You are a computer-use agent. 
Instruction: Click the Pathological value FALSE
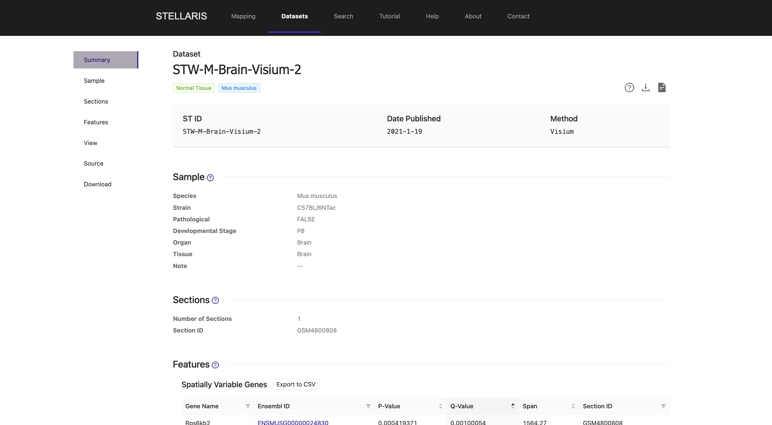pyautogui.click(x=306, y=220)
